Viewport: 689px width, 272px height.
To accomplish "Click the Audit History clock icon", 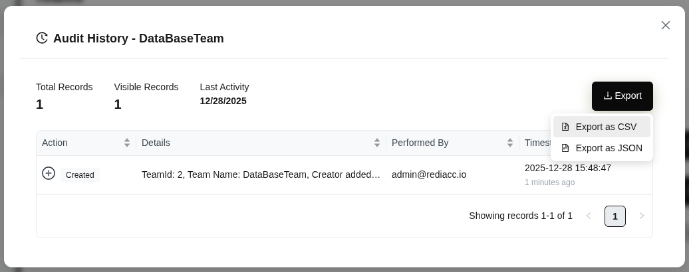I will point(42,38).
